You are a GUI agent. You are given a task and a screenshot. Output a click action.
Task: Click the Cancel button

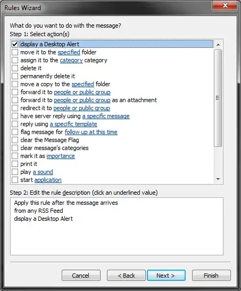coord(81,276)
